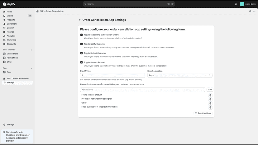Open the helena-demo account menu
Image resolution: width=258 pixels, height=145 pixels.
tap(248, 4)
